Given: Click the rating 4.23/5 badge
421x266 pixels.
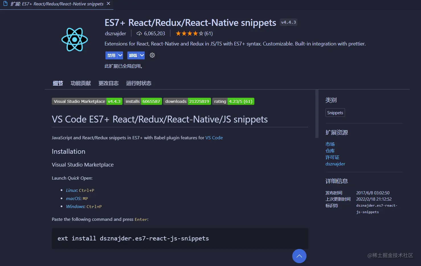Looking at the screenshot, I should 233,101.
